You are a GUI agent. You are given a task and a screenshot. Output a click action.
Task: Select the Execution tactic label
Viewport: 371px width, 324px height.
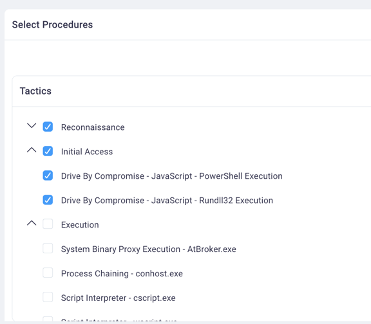click(x=80, y=225)
